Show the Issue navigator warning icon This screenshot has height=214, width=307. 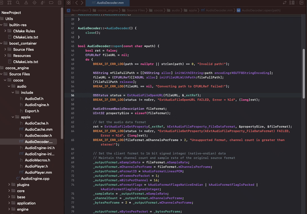coord(26,3)
